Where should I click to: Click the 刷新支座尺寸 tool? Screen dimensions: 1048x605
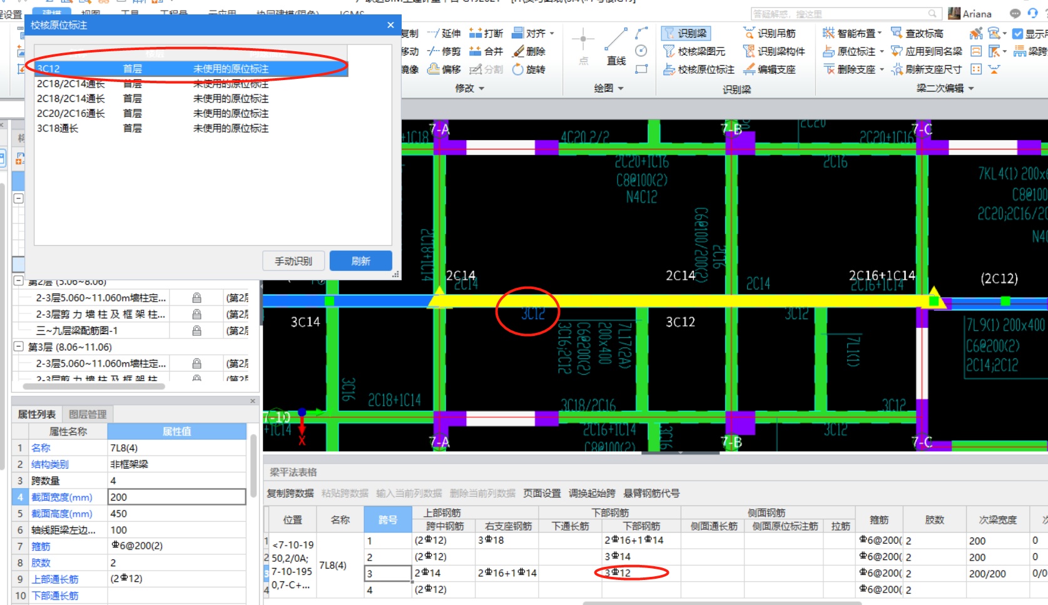point(927,69)
